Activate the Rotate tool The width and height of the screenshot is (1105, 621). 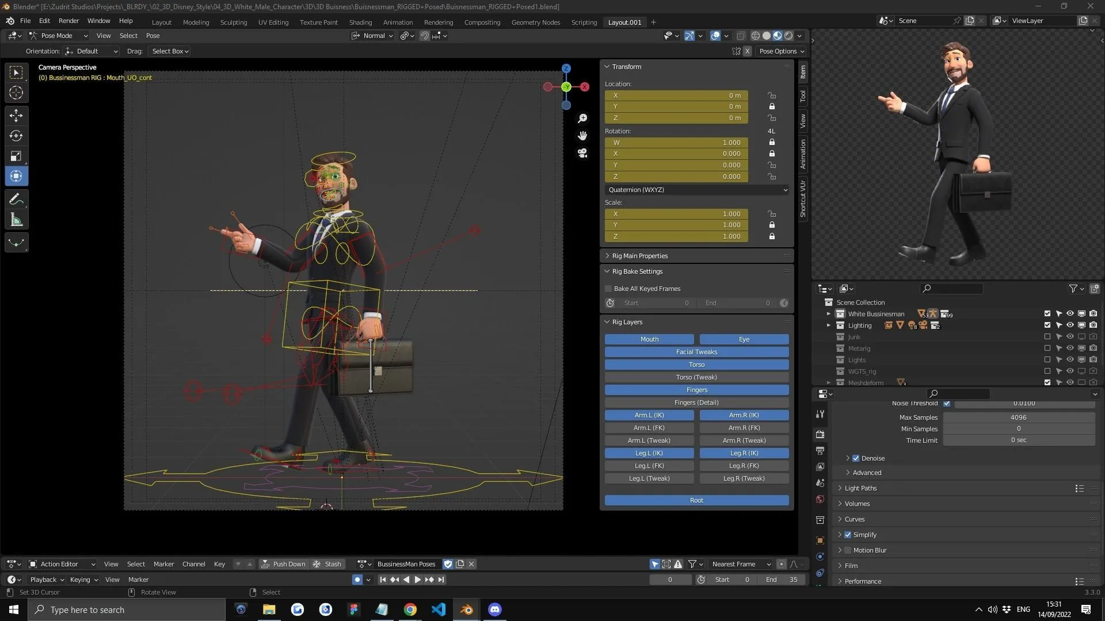pyautogui.click(x=16, y=136)
